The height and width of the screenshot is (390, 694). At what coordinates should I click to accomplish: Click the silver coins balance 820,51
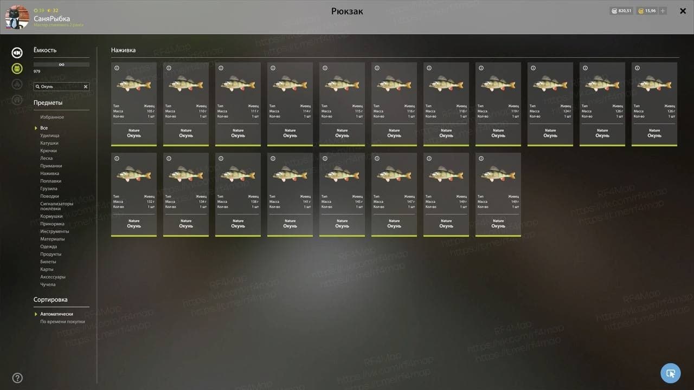pyautogui.click(x=621, y=11)
